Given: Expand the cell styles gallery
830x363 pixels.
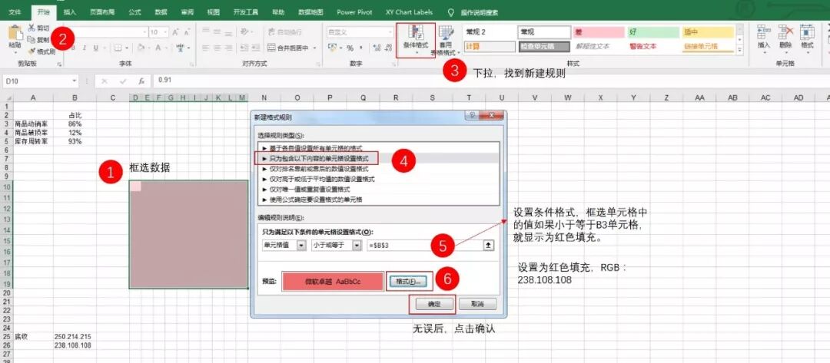Looking at the screenshot, I should (740, 49).
